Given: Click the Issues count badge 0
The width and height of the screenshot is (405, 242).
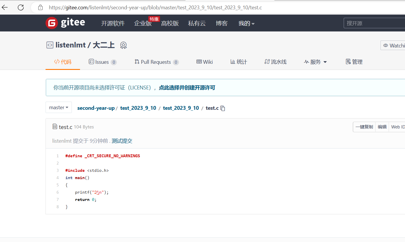Looking at the screenshot, I should click(x=114, y=62).
